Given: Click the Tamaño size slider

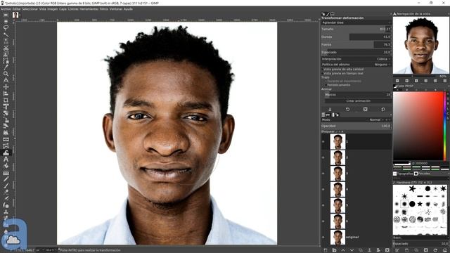Looking at the screenshot, I should point(356,29).
